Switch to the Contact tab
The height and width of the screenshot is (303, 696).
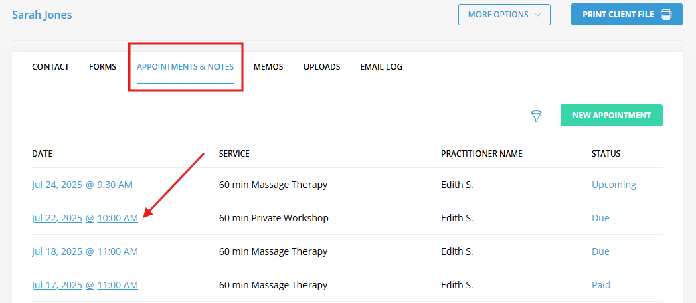click(x=51, y=67)
